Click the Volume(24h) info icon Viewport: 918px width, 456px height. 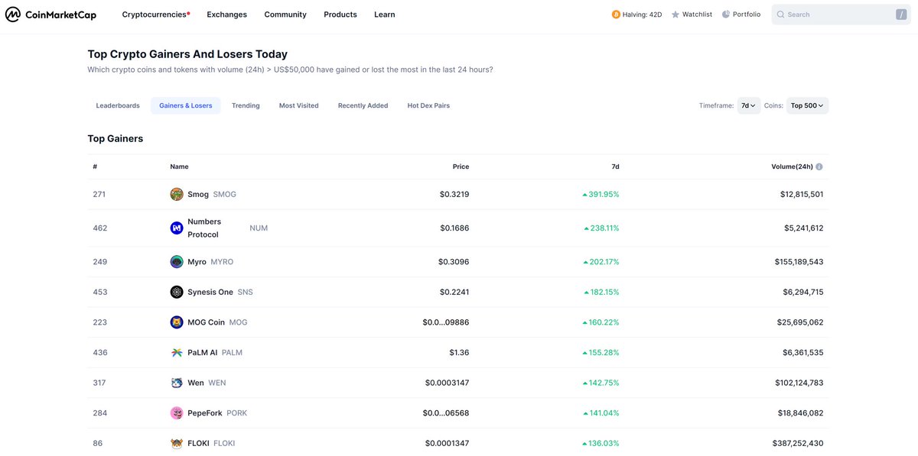(819, 167)
